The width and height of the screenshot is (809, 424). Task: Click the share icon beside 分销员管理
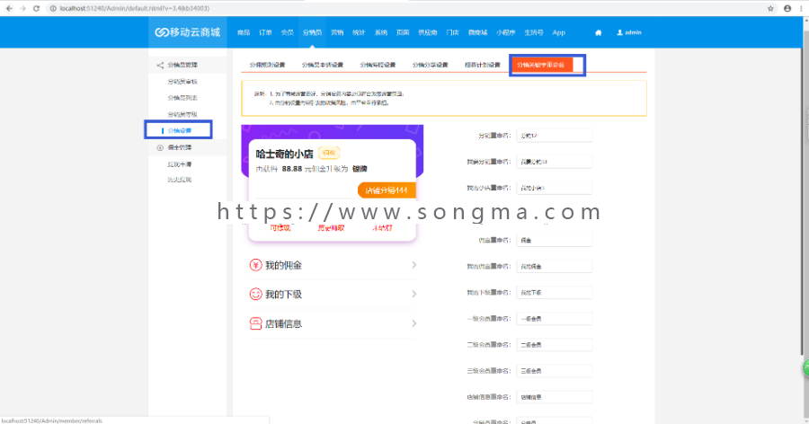click(160, 65)
